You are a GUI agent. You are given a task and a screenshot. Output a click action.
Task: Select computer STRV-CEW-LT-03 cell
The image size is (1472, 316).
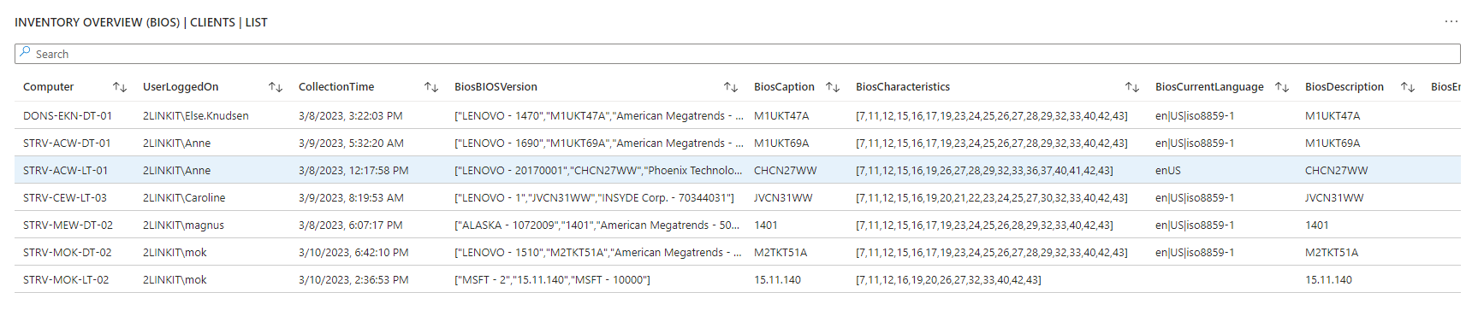tap(65, 197)
